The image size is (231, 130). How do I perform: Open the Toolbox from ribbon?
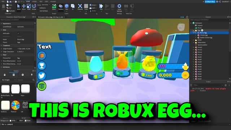(61, 7)
